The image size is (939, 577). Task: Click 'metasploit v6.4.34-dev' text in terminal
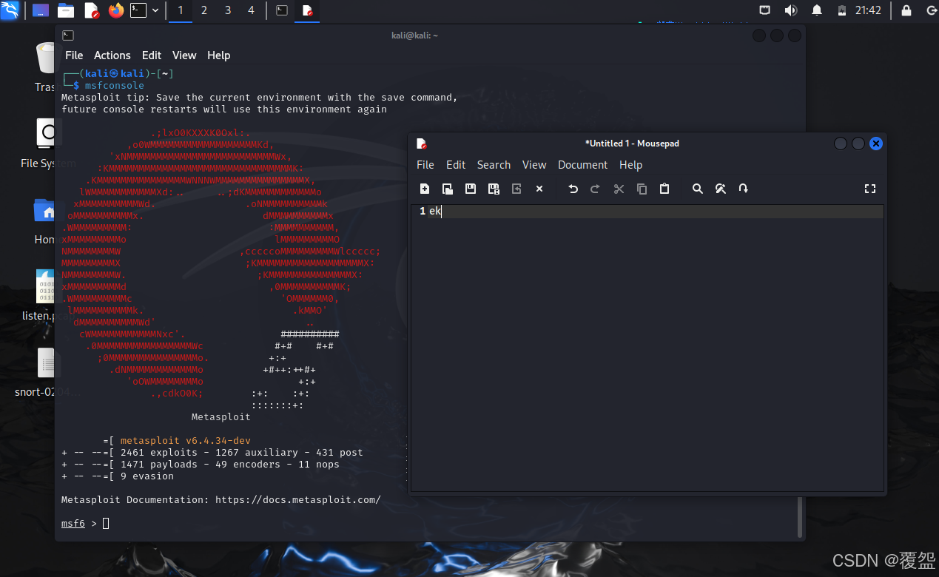(x=186, y=441)
